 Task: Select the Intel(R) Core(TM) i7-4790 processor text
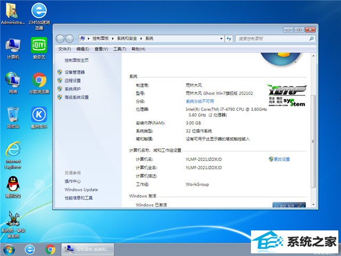click(x=226, y=112)
